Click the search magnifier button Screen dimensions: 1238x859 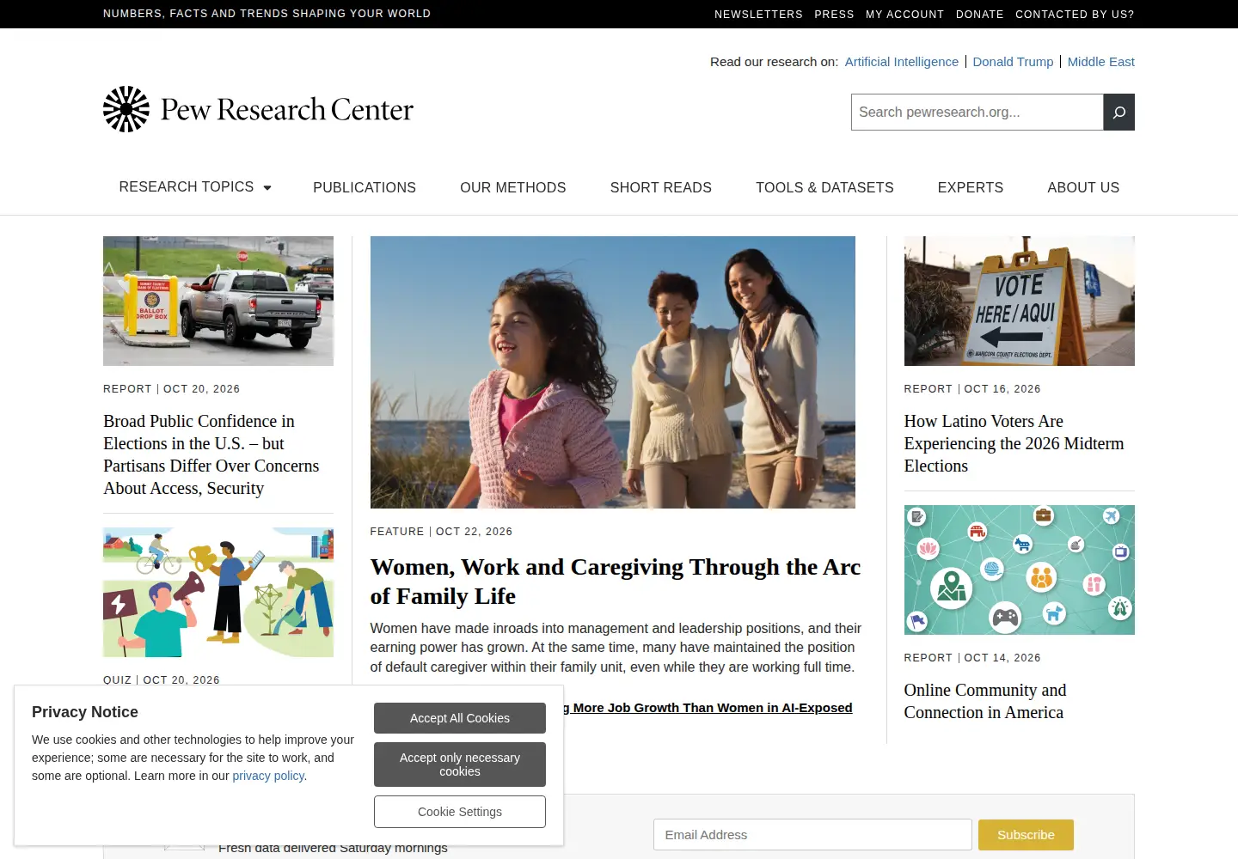tap(1118, 113)
